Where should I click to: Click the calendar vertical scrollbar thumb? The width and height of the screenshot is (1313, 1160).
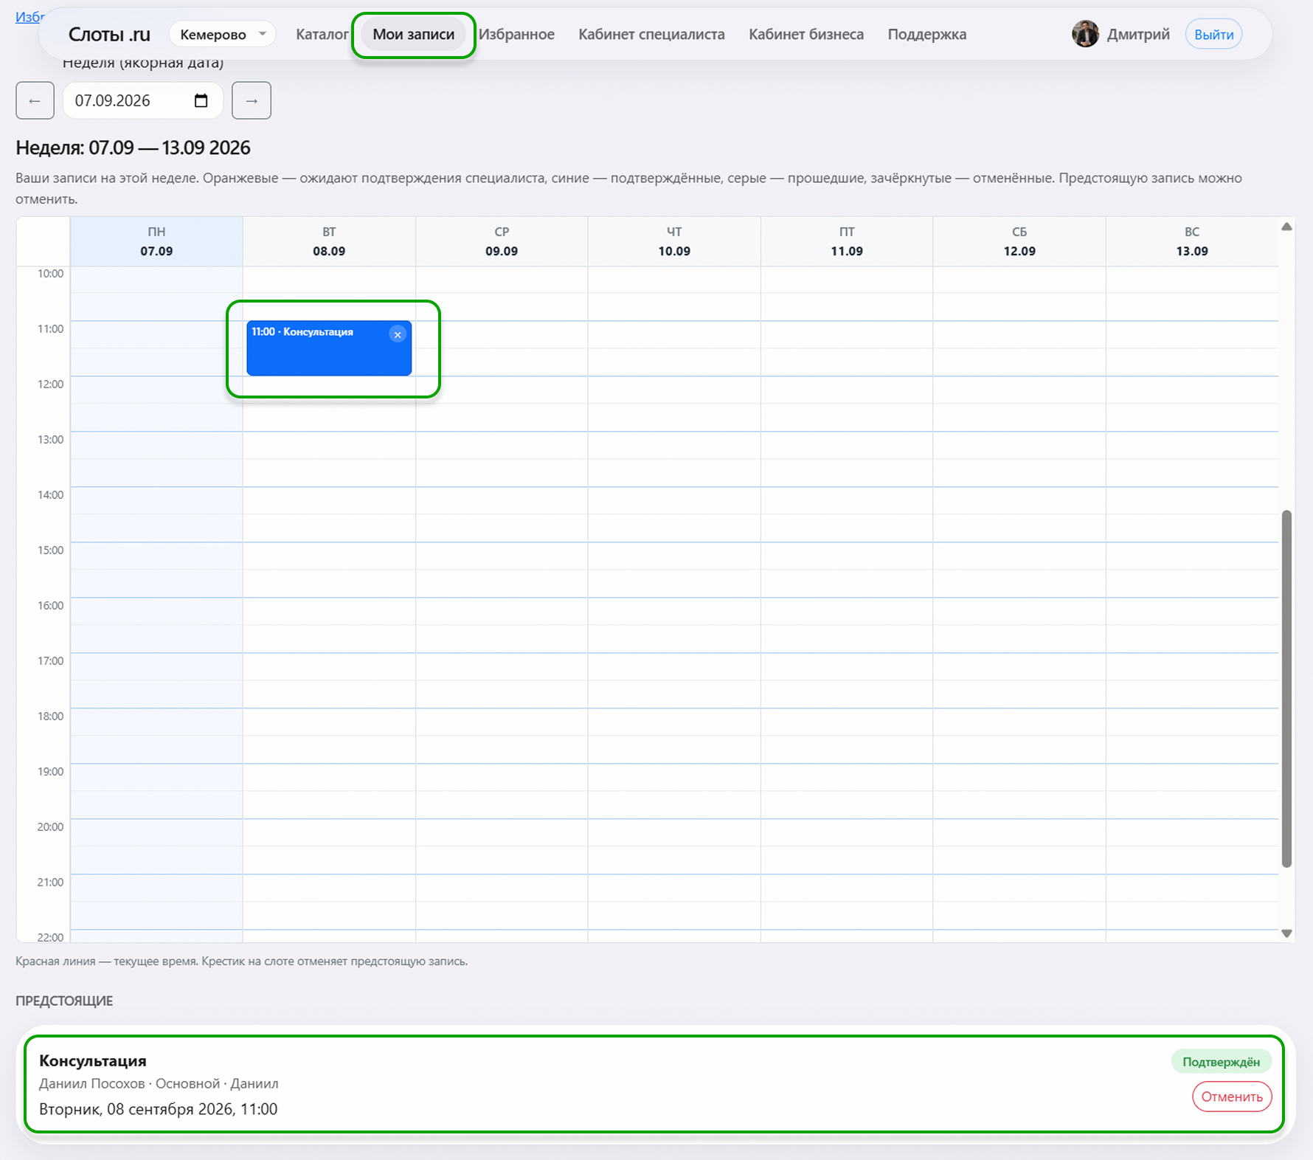[1286, 688]
